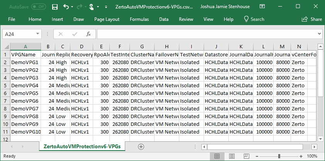The width and height of the screenshot is (325, 161).
Task: Switch to Normal view icon
Action: [217, 156]
